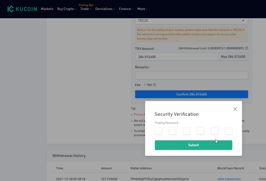The width and height of the screenshot is (266, 181).
Task: Submit the trading password
Action: pos(193,145)
